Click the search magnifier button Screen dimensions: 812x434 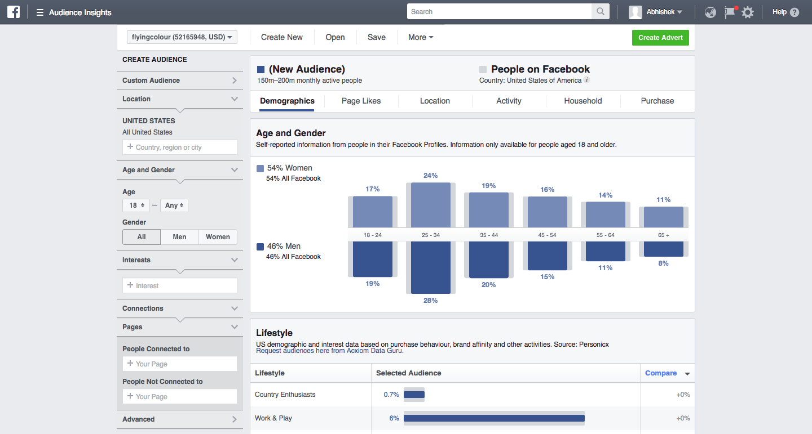[x=600, y=12]
